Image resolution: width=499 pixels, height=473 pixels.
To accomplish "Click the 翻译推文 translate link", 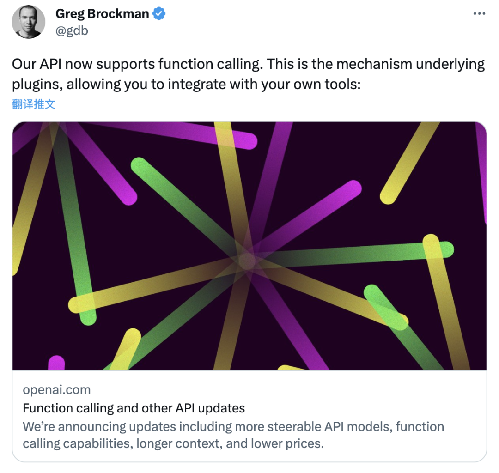I will pyautogui.click(x=33, y=104).
